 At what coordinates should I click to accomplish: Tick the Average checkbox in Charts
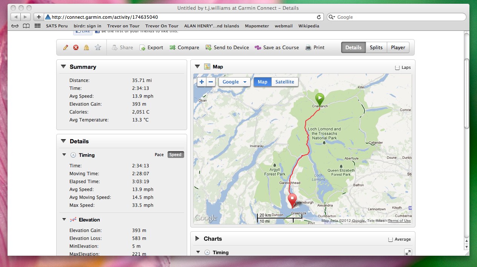pyautogui.click(x=391, y=239)
